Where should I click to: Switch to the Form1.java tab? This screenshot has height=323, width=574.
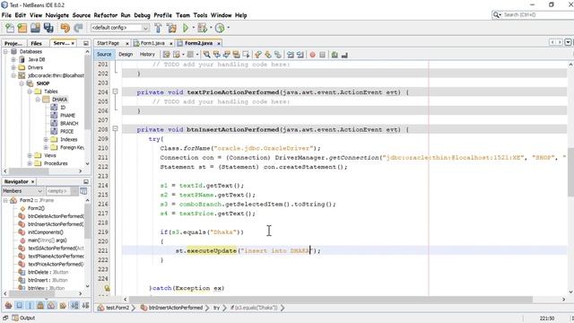tap(153, 43)
